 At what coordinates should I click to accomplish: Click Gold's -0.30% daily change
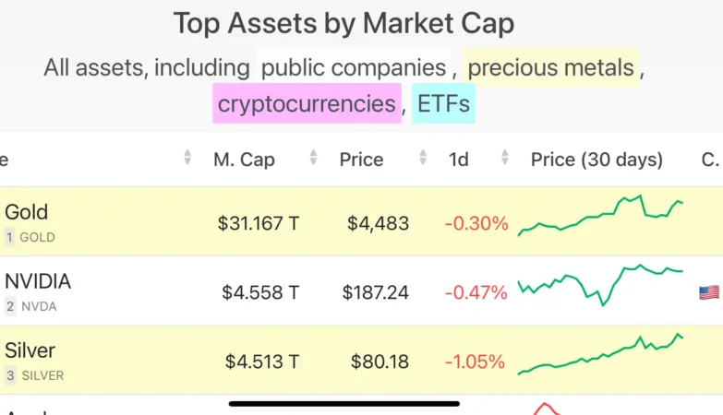[x=476, y=223]
